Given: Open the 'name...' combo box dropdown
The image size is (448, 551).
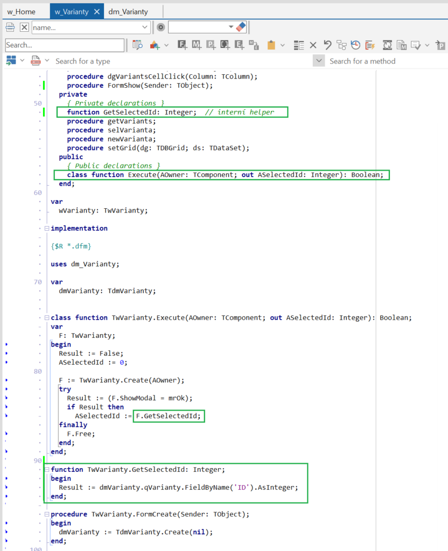Looking at the screenshot, I should [x=145, y=27].
